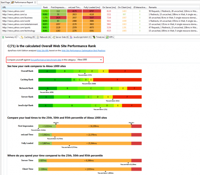Click the C(71) rank cell
This screenshot has width=200, height=175.
pyautogui.click(x=45, y=11)
